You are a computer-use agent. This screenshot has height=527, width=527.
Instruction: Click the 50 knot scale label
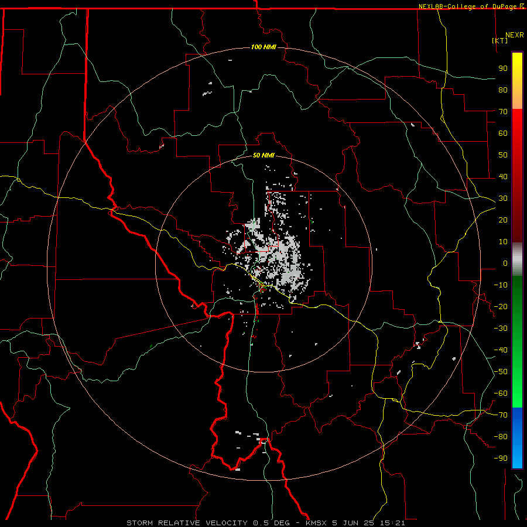coord(503,155)
